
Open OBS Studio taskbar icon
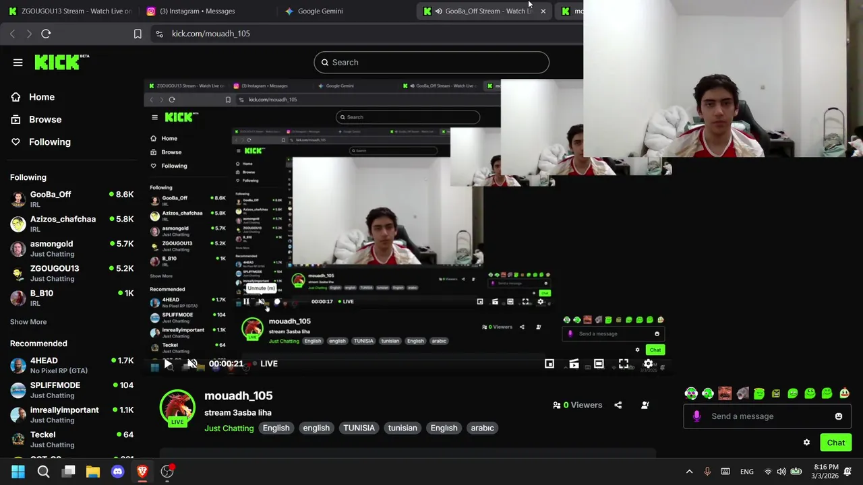[167, 472]
